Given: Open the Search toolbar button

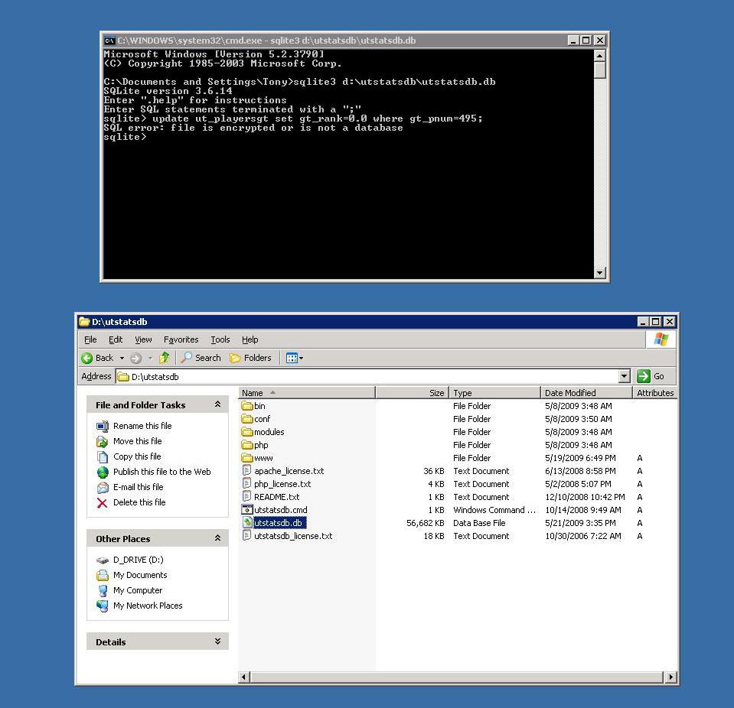Looking at the screenshot, I should (201, 358).
